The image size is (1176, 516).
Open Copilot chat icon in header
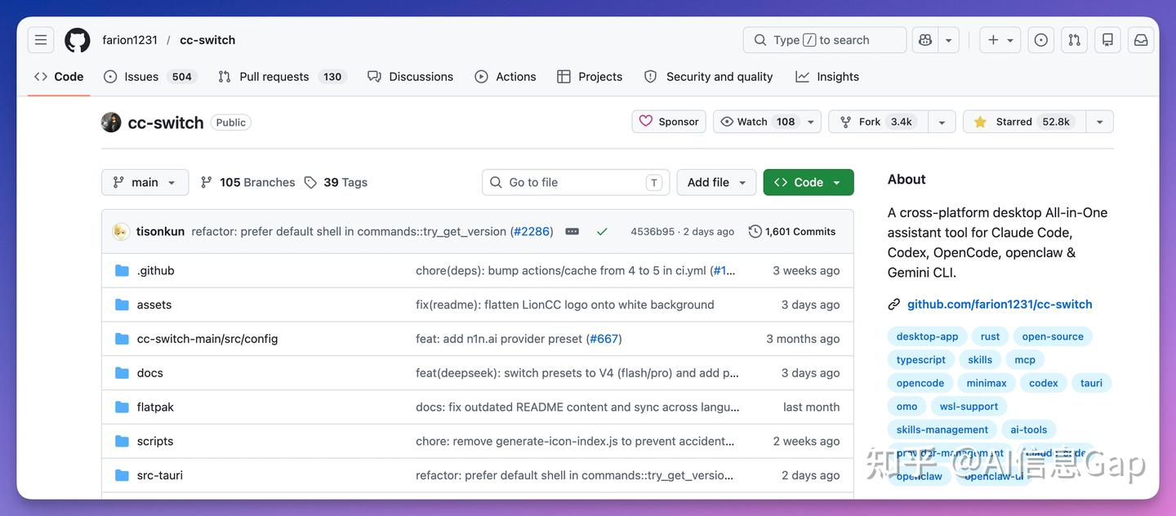click(925, 40)
